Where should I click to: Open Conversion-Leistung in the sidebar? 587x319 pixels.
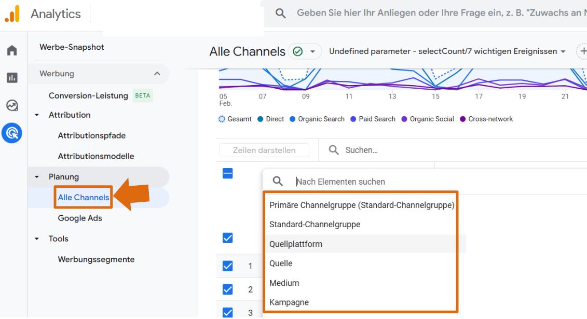click(88, 95)
